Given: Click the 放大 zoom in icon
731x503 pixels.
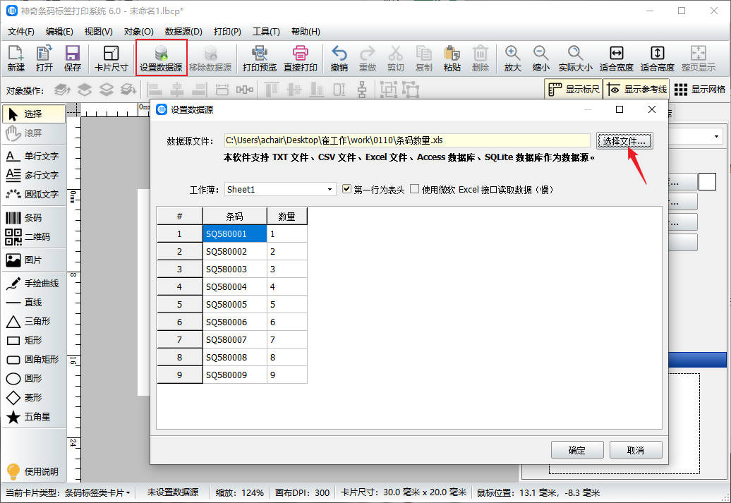Looking at the screenshot, I should 512,59.
